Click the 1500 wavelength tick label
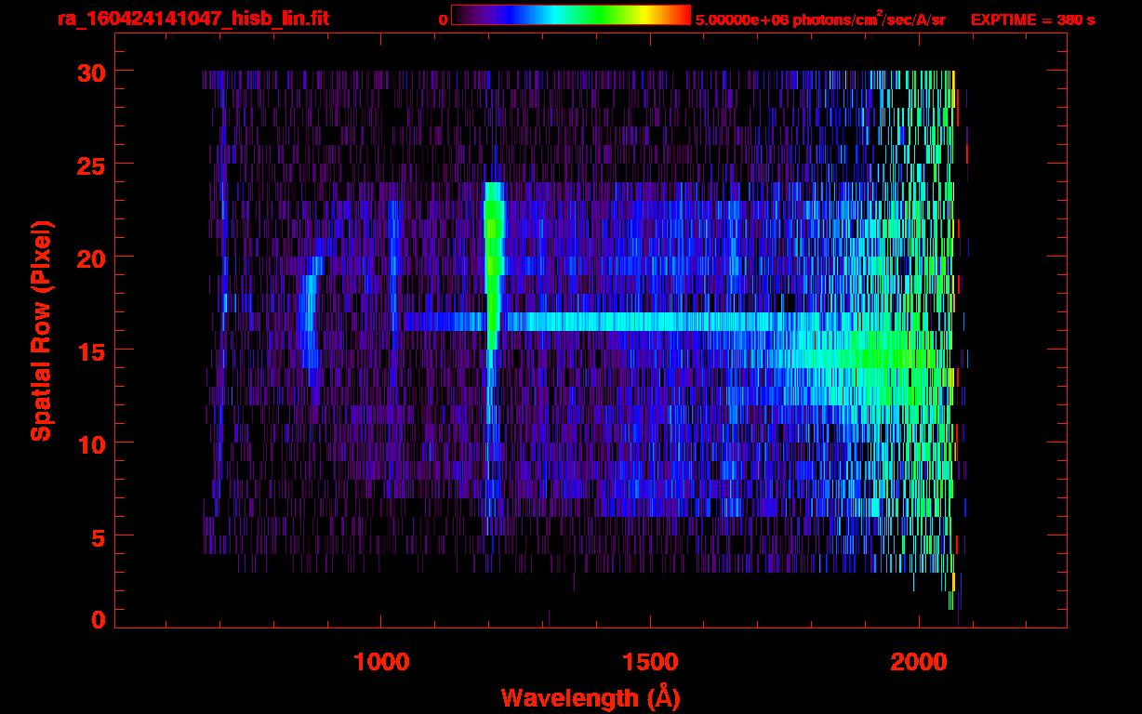 (650, 662)
